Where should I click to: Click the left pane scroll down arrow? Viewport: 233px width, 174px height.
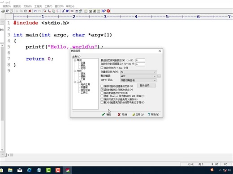pyautogui.click(x=2, y=150)
